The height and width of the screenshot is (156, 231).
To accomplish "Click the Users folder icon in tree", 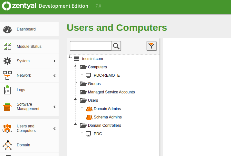I will click(83, 100).
